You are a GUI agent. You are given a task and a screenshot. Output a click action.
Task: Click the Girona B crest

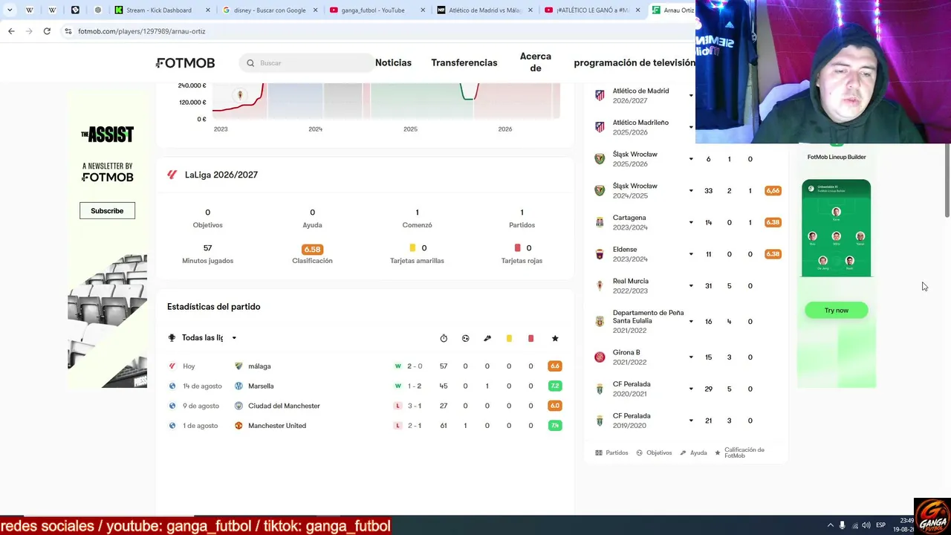pos(600,357)
